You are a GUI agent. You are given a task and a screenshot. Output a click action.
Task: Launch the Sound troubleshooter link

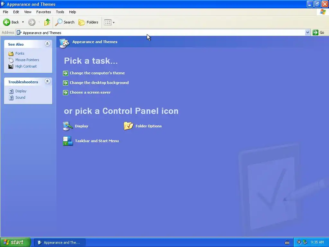(x=20, y=97)
